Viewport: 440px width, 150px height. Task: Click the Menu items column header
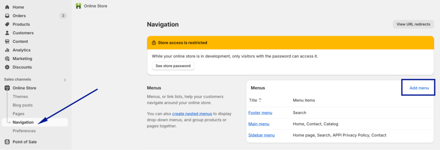(x=304, y=100)
